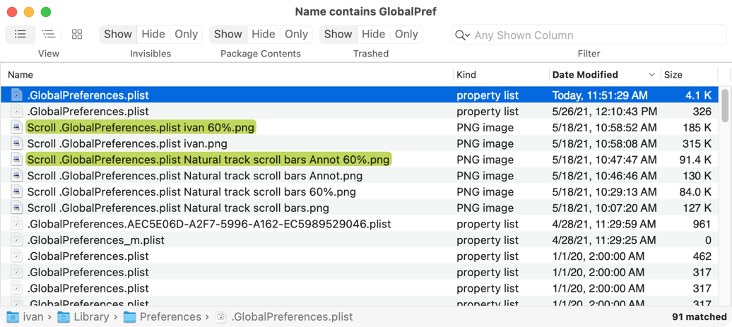Set Trashed to Show

click(338, 34)
